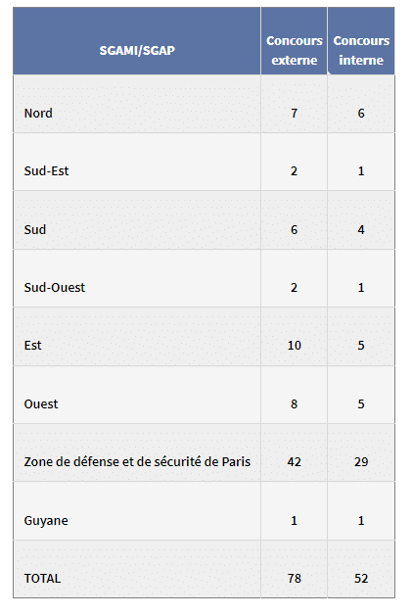Select the Concours externe header cell
This screenshot has width=412, height=615.
tap(294, 50)
